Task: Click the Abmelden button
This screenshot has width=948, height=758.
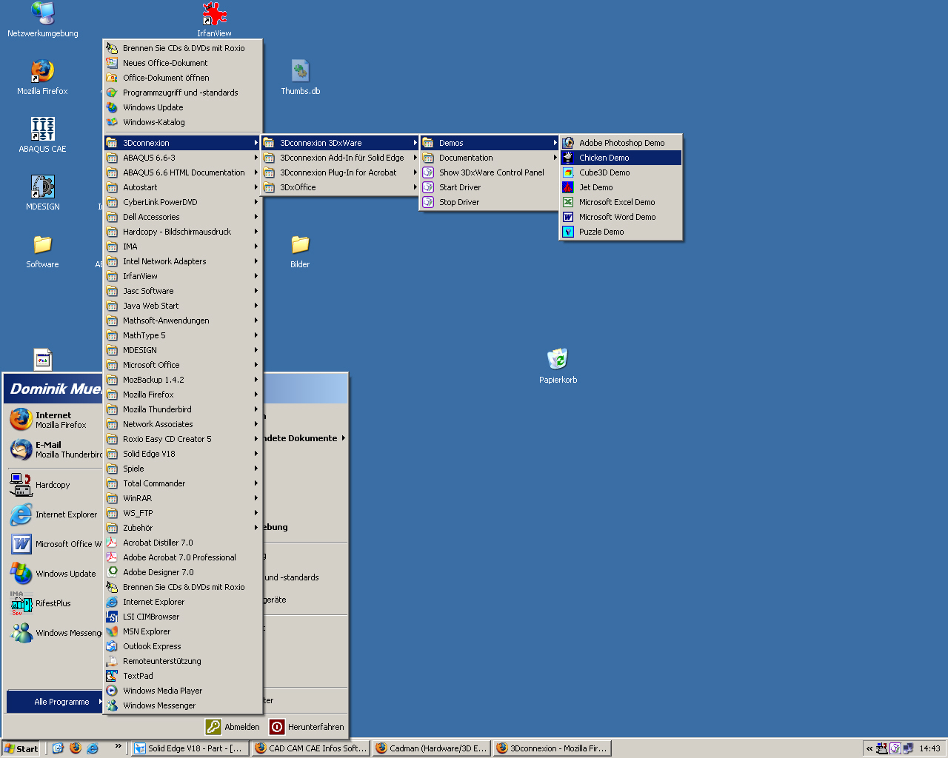Action: pyautogui.click(x=233, y=727)
